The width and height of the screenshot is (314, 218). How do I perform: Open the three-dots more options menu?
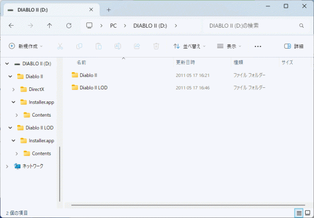pyautogui.click(x=257, y=47)
